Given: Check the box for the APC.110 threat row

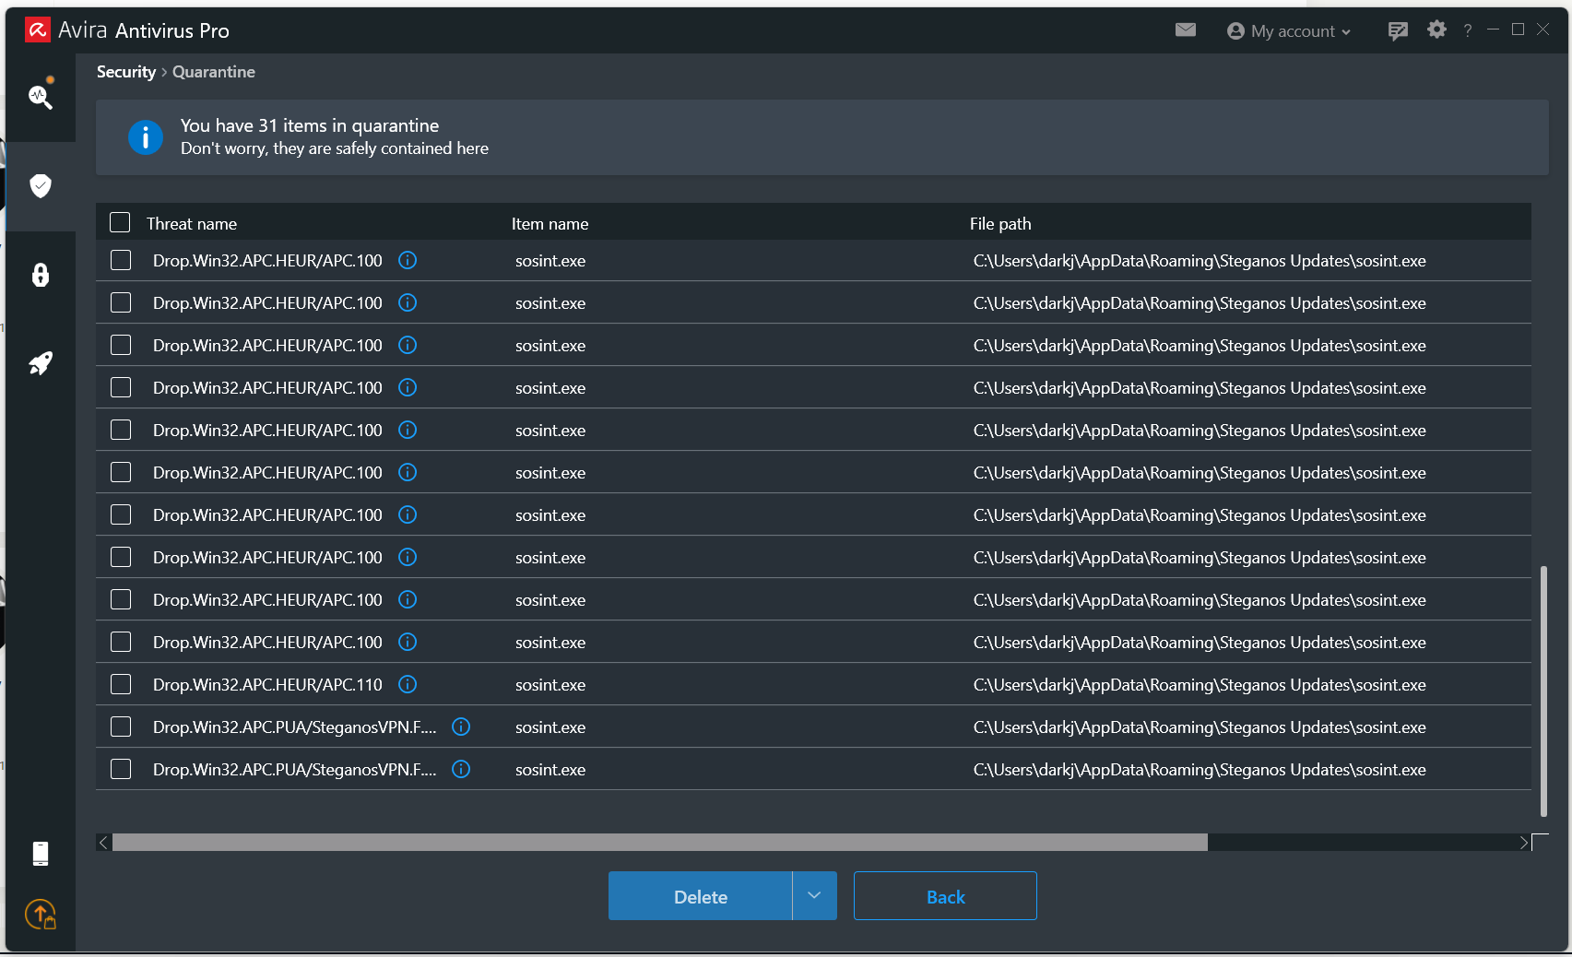Looking at the screenshot, I should pos(121,684).
